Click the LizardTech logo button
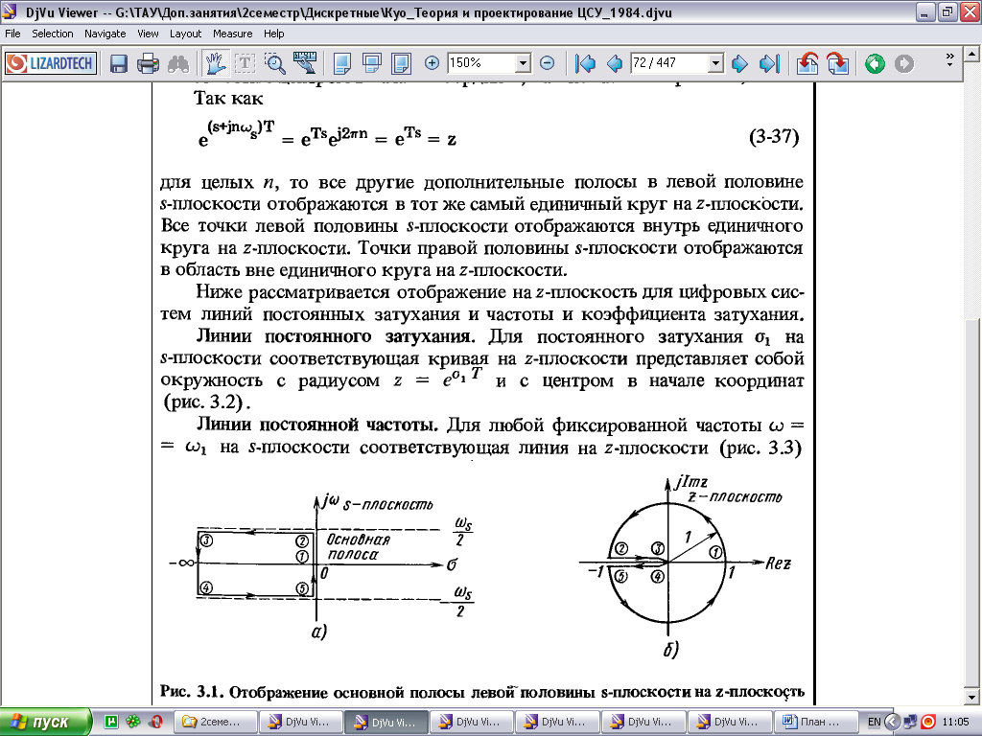Viewport: 982px width, 736px height. tap(51, 63)
